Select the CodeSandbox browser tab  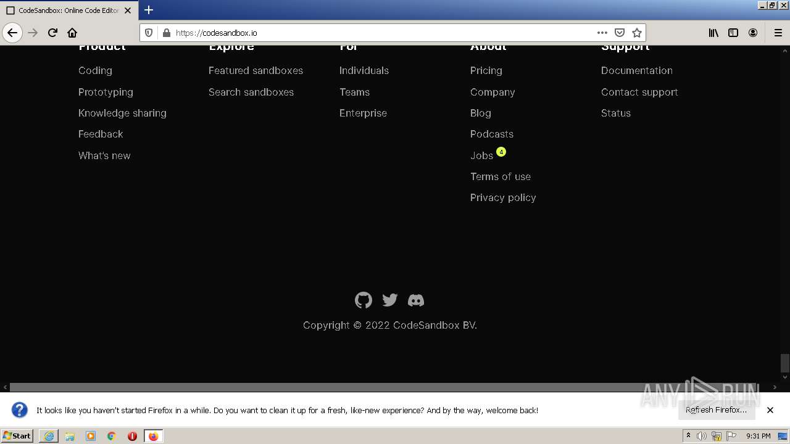69,10
